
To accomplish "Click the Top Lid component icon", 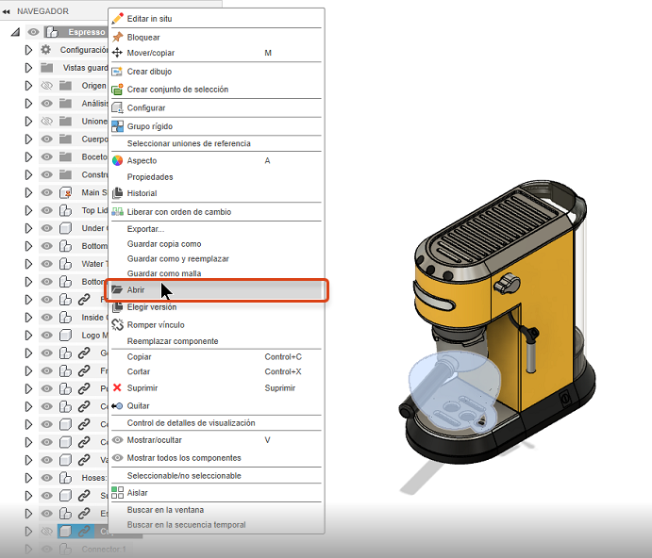I will click(65, 210).
